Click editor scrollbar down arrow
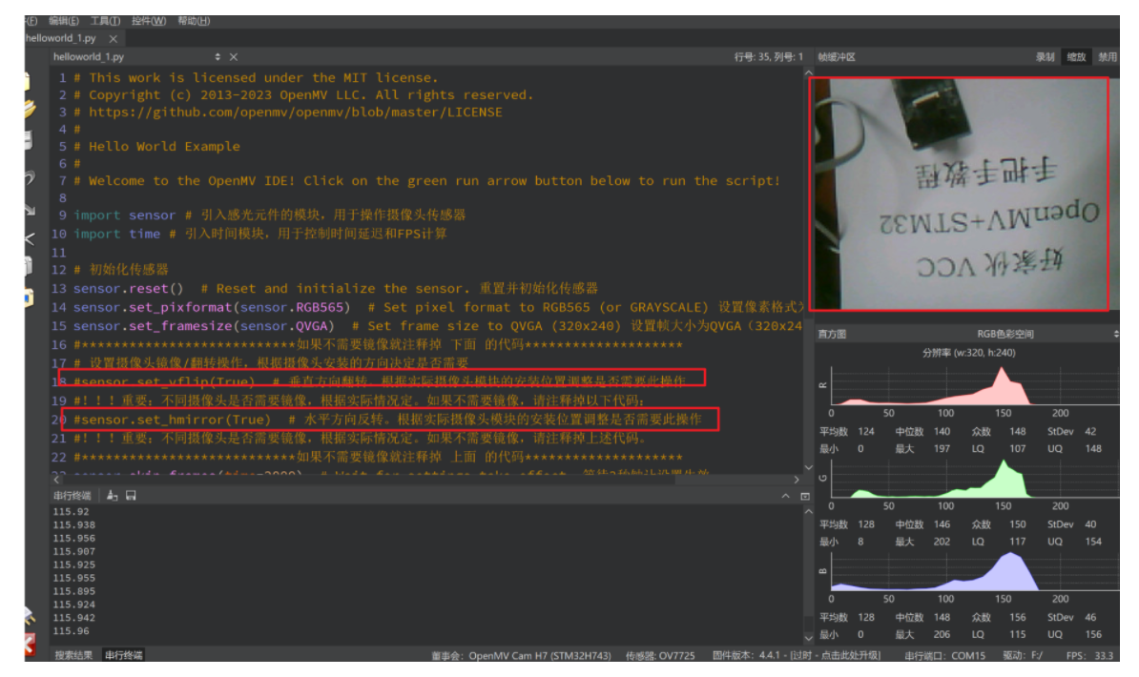 pyautogui.click(x=809, y=468)
